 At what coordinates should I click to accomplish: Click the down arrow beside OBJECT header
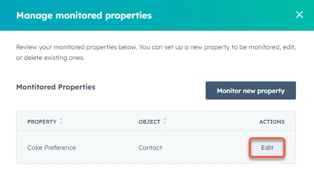165,123
